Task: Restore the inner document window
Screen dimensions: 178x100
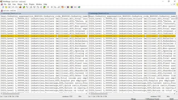Action: pyautogui.click(x=174, y=4)
